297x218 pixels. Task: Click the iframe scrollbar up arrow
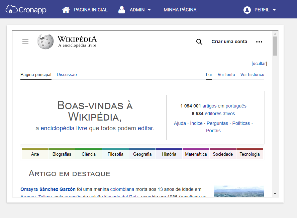(x=275, y=34)
